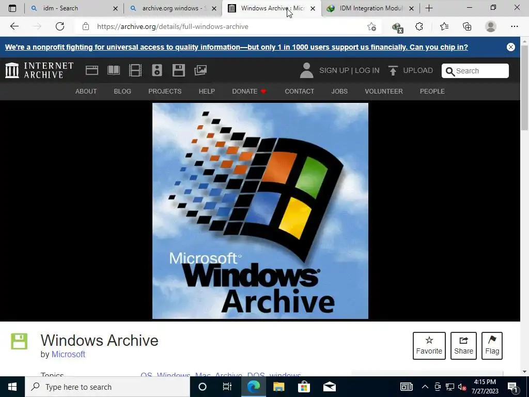Open the PROJECTS menu item

point(165,91)
